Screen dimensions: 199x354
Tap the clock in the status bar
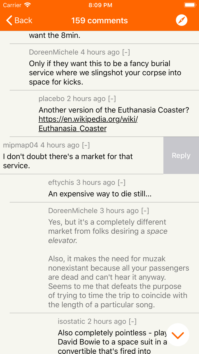pyautogui.click(x=100, y=5)
